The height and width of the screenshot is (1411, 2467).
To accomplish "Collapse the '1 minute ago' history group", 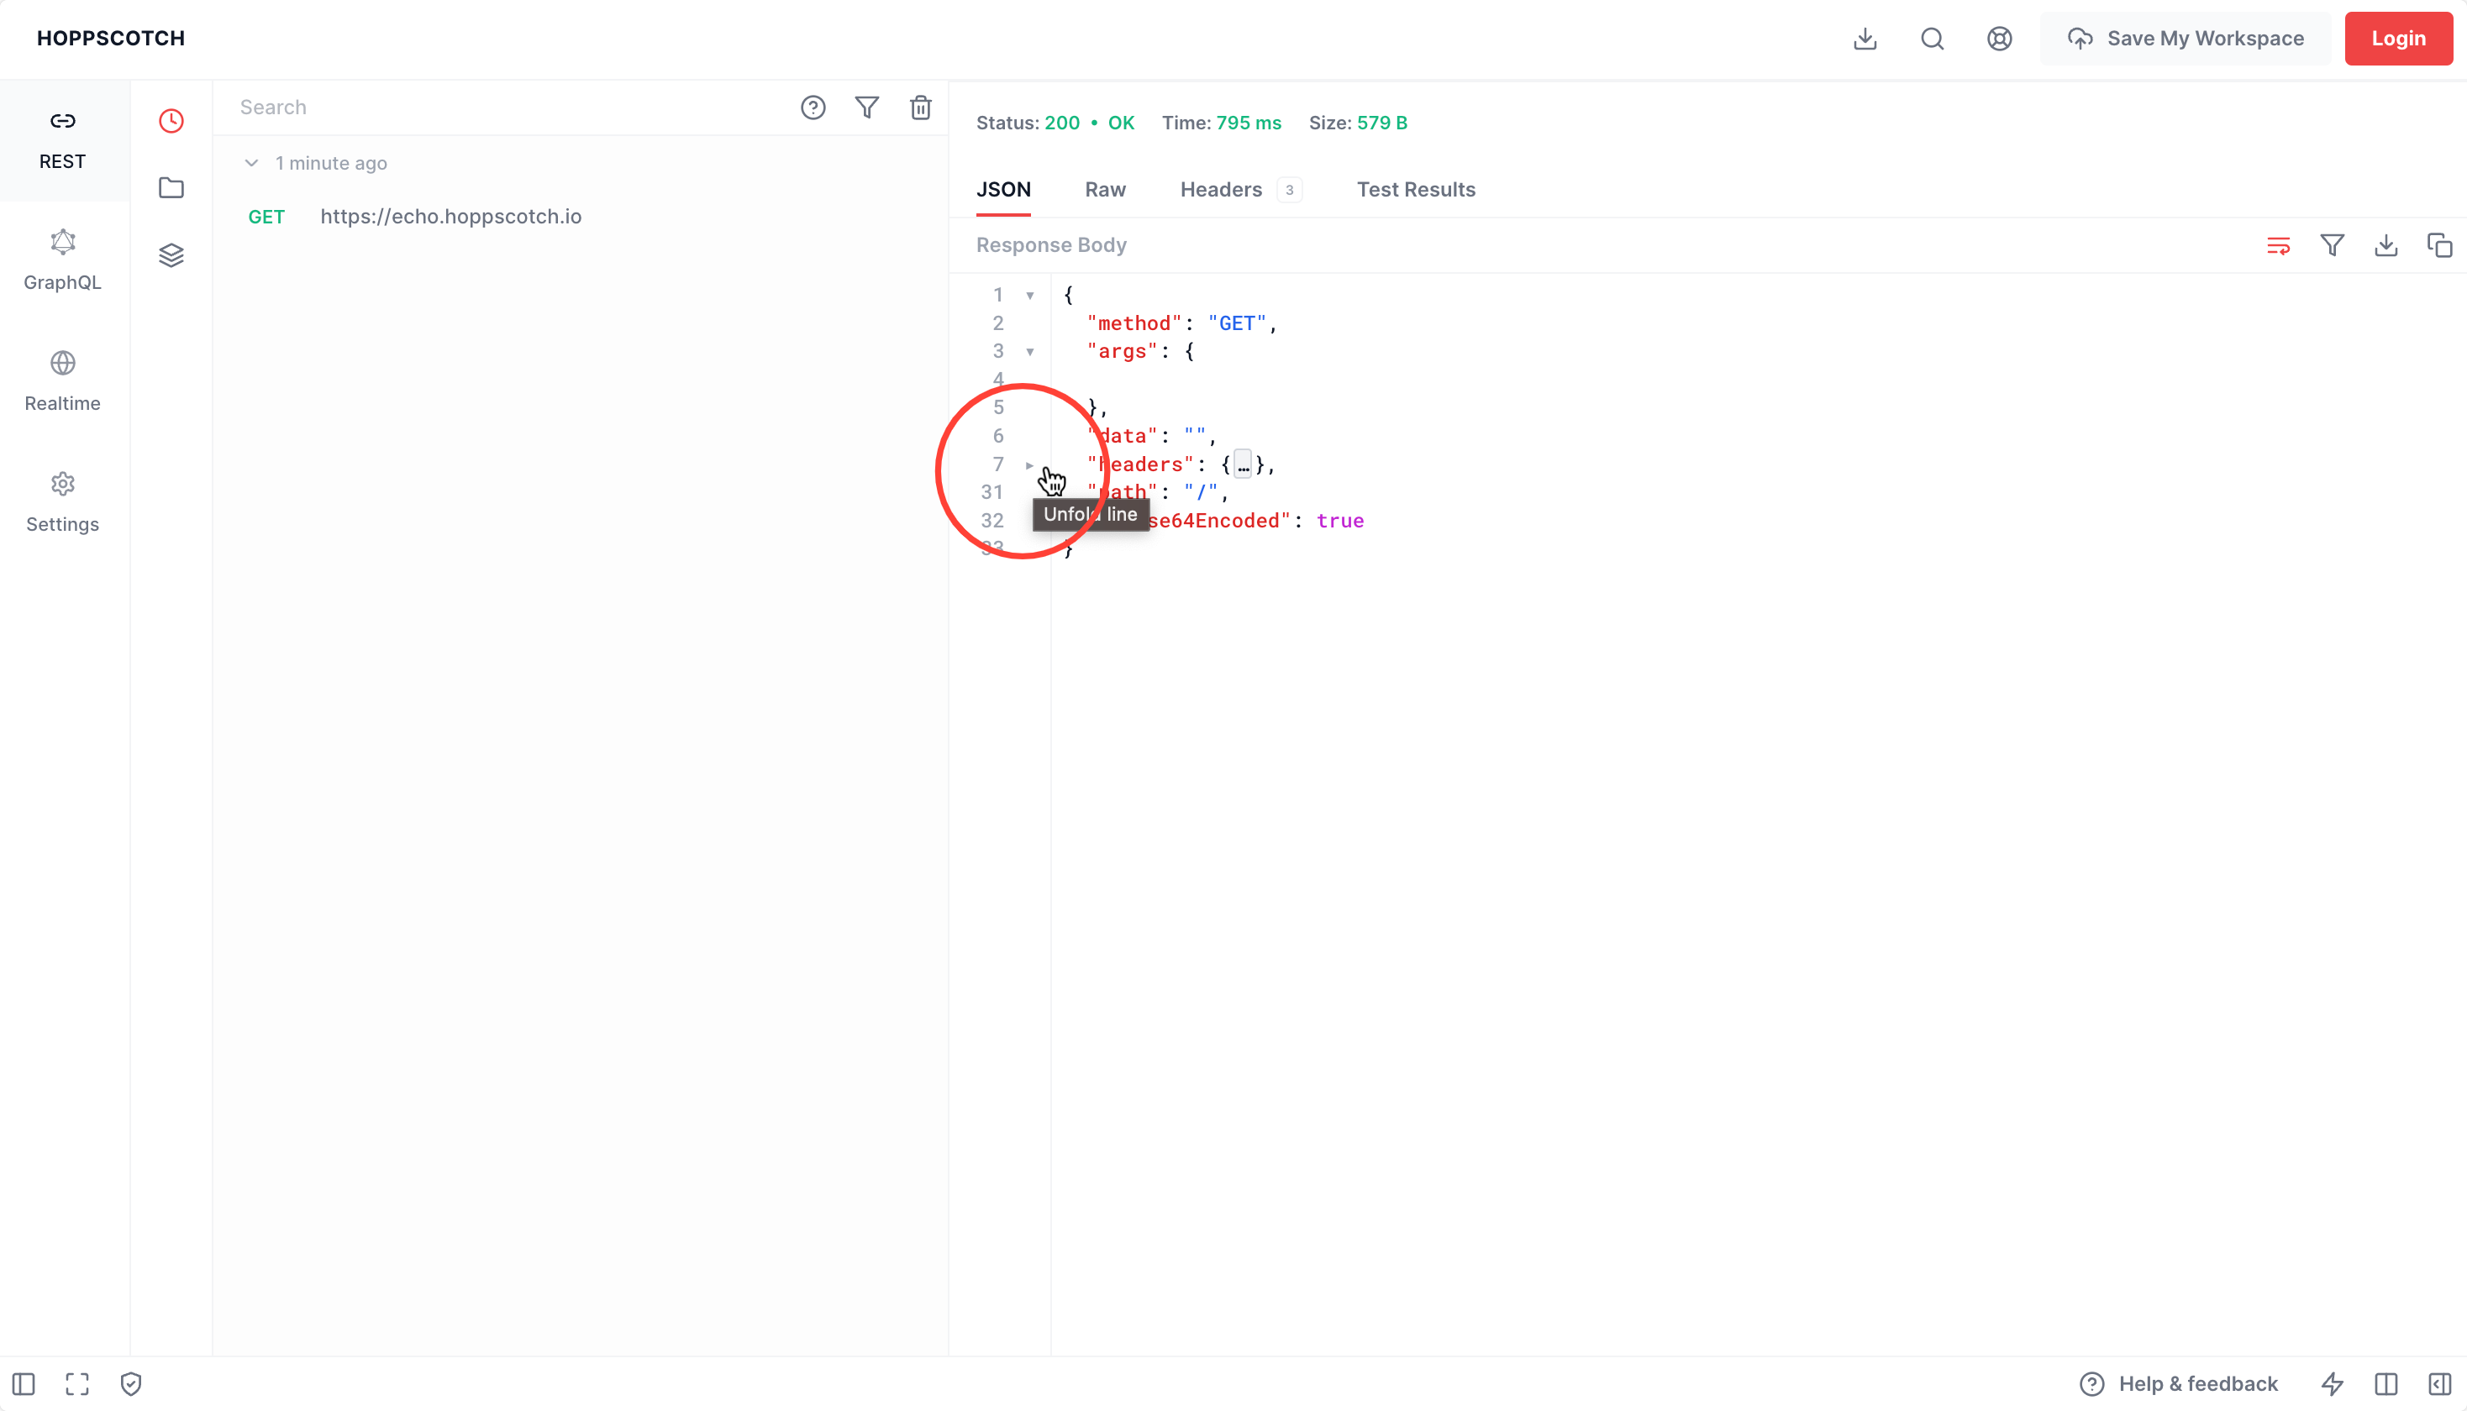I will 251,163.
